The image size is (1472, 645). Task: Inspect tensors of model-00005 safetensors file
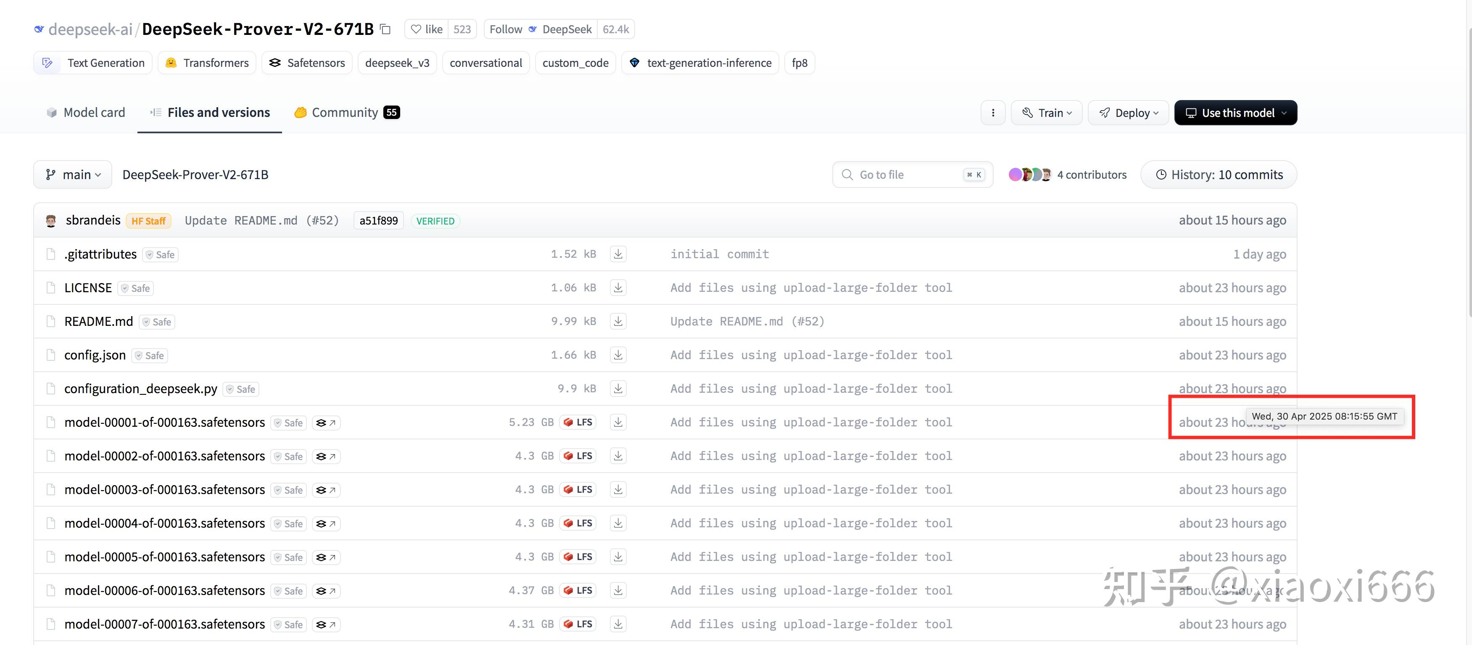click(x=326, y=558)
